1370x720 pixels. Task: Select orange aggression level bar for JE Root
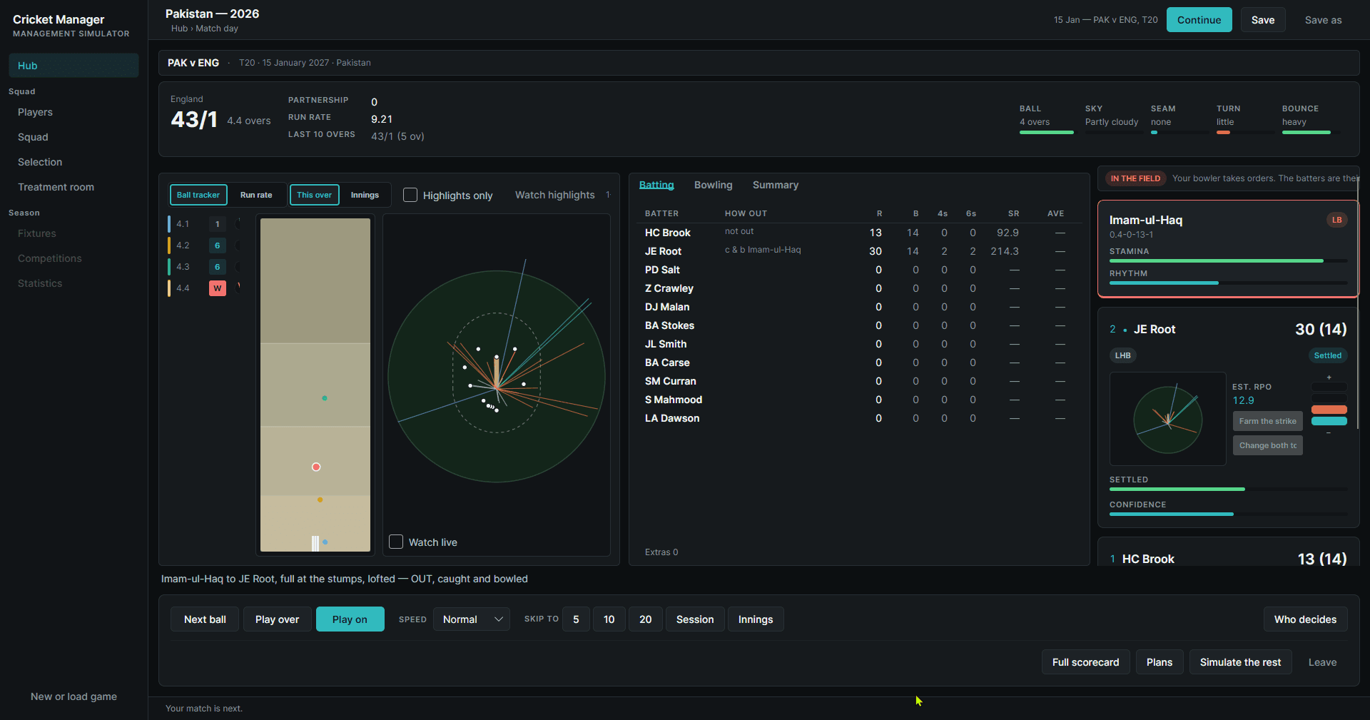[1329, 410]
